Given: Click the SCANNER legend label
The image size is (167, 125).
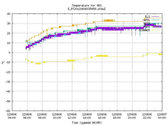Looking at the screenshot, I should pos(144,30).
